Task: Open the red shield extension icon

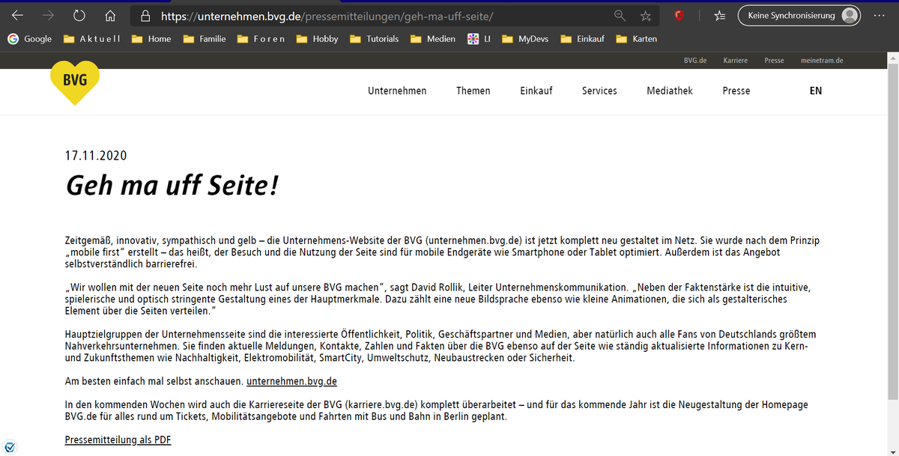Action: (x=679, y=15)
